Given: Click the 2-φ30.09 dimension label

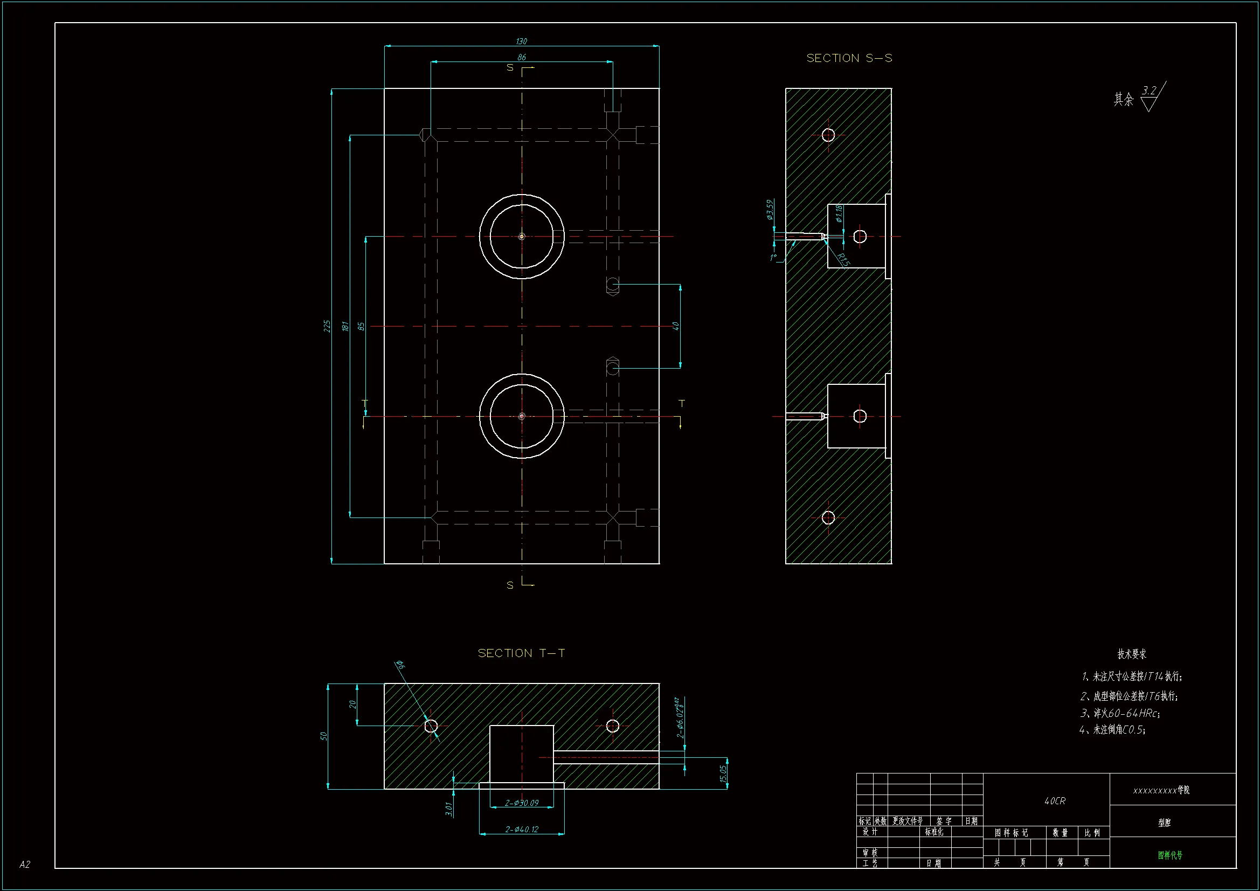Looking at the screenshot, I should 521,803.
